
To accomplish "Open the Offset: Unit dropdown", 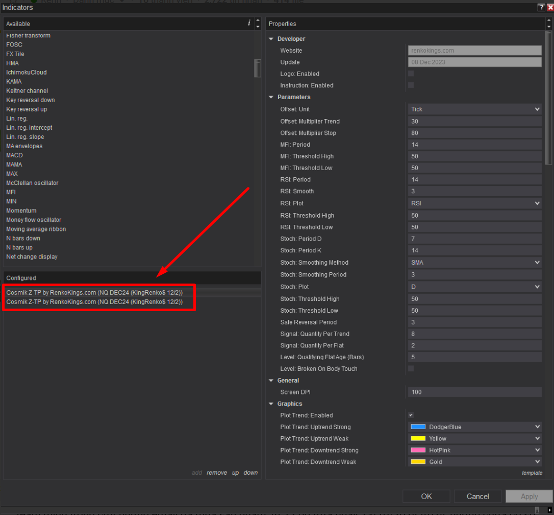I will (474, 109).
